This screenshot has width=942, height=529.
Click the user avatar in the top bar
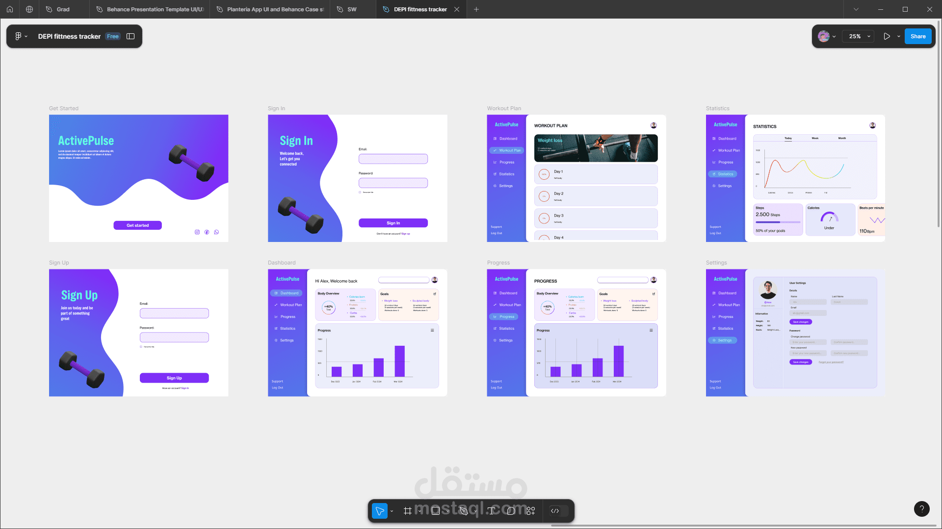click(823, 36)
